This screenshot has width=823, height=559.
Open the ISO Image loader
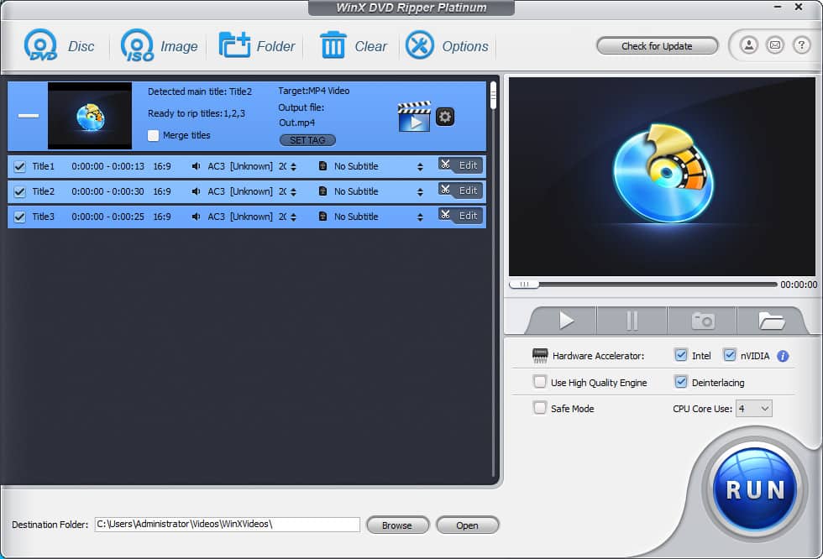[x=137, y=45]
